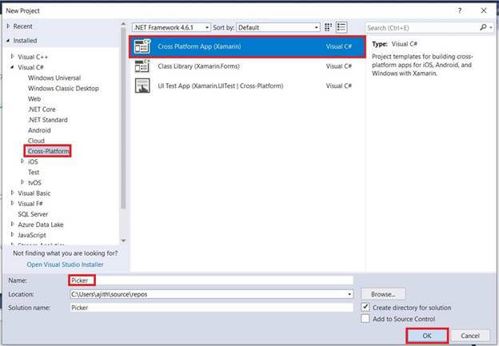Open the Location path dropdown arrow
499x346 pixels.
(x=349, y=294)
